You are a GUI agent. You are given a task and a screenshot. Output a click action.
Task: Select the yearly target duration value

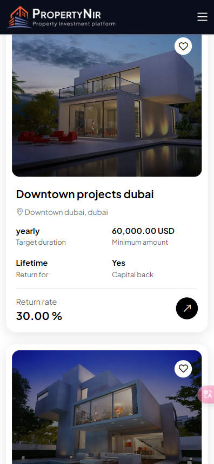click(28, 231)
